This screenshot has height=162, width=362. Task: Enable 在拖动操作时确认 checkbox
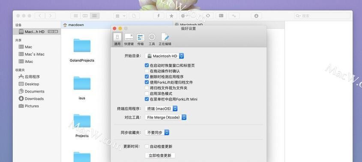tap(147, 71)
